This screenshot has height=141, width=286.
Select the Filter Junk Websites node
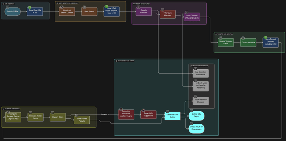(x=168, y=14)
